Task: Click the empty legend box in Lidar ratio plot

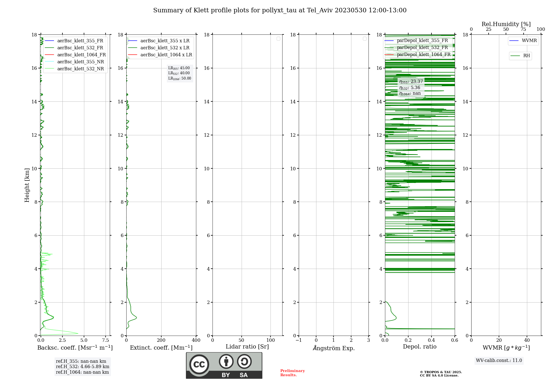Action: (x=278, y=39)
